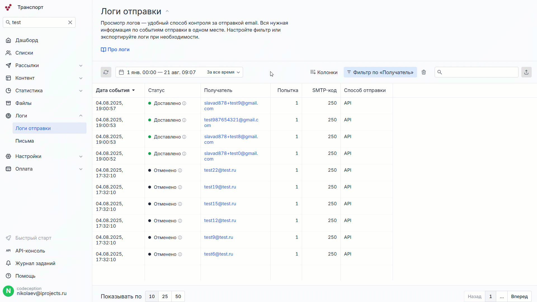Select Логи отправки in sidebar
The height and width of the screenshot is (302, 537).
[33, 128]
